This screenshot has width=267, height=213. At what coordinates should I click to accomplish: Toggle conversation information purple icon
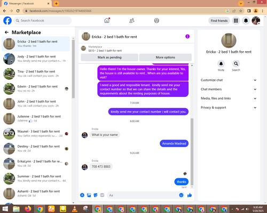(x=187, y=36)
